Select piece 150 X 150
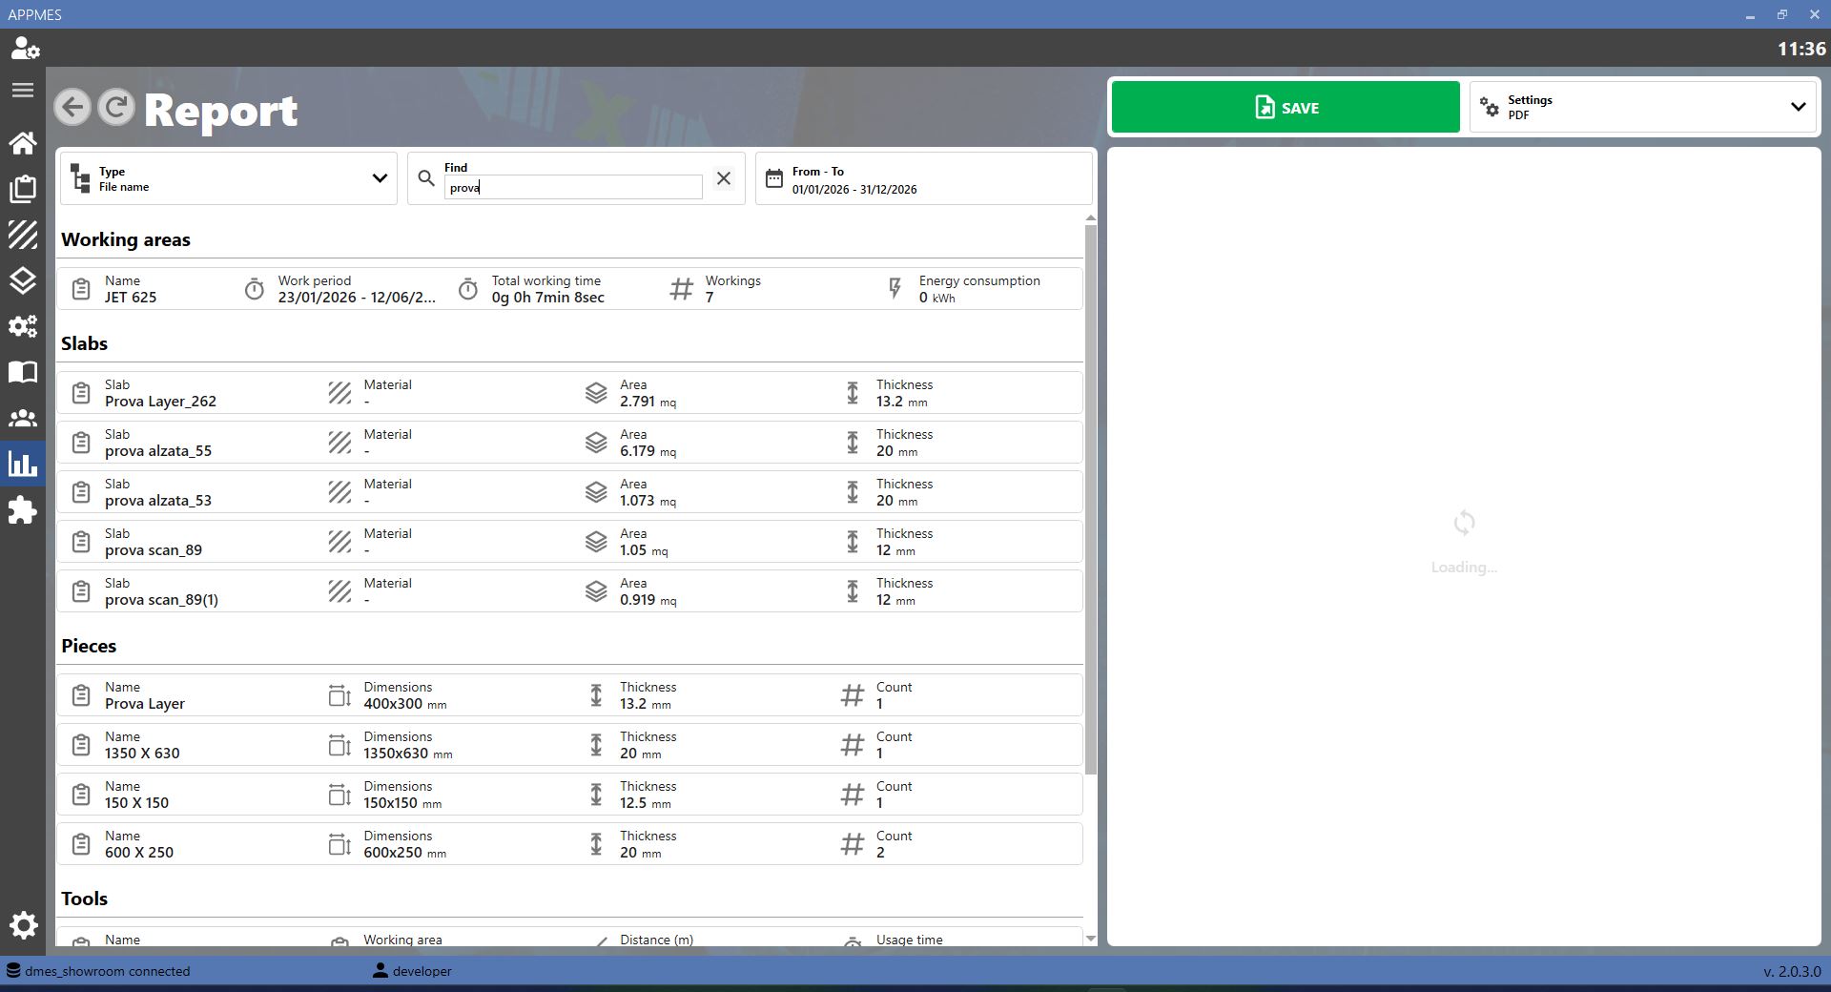Image resolution: width=1831 pixels, height=992 pixels. pos(569,795)
